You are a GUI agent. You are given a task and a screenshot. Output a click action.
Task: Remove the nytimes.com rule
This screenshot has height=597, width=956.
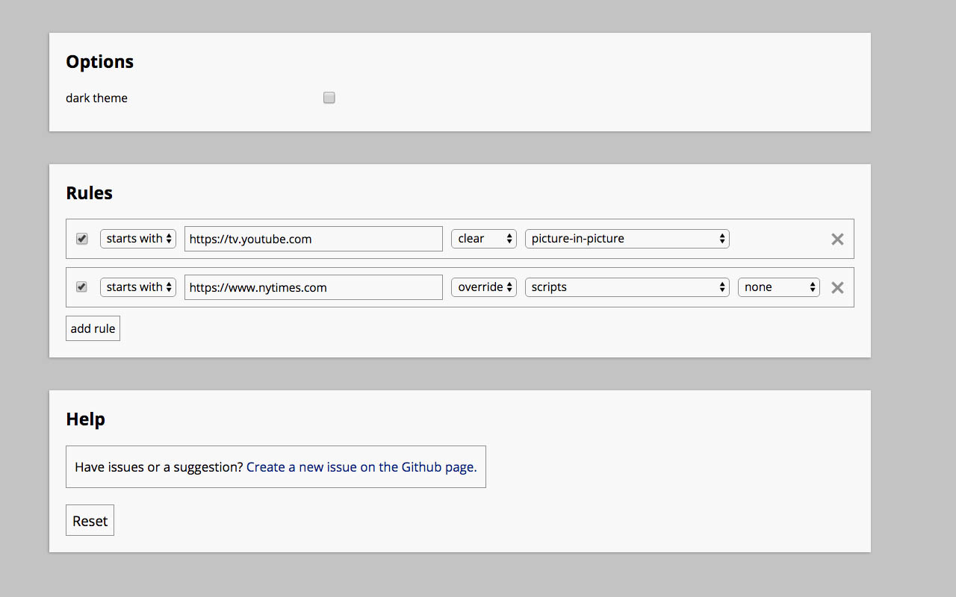tap(837, 288)
